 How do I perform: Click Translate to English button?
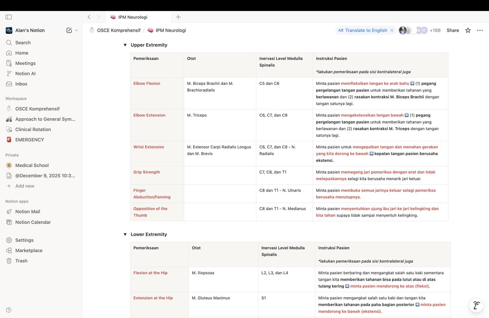[363, 30]
